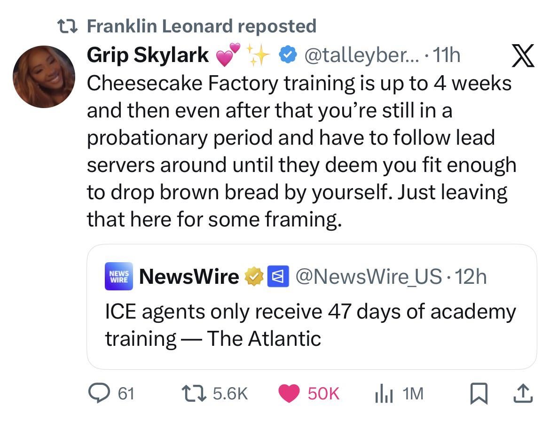
Task: Open replies via the comment bubble icon
Action: 99,393
